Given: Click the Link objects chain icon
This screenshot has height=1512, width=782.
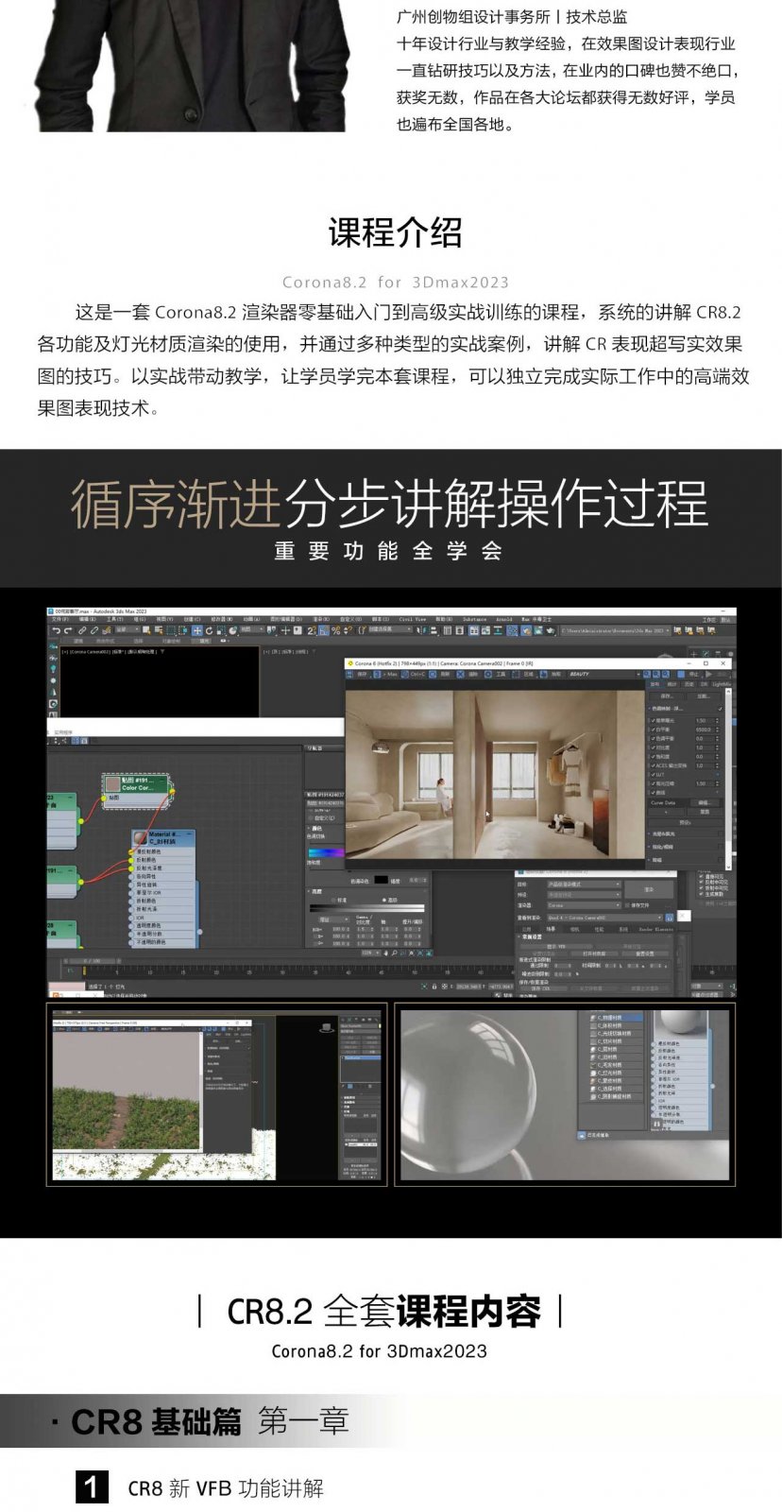Looking at the screenshot, I should point(82,630).
